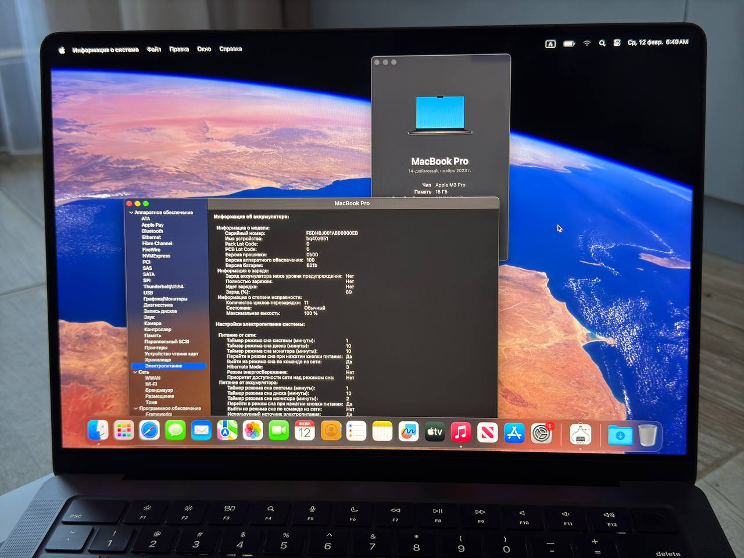Launch Maps from the Dock
Screen dimensions: 744x558
tap(227, 431)
